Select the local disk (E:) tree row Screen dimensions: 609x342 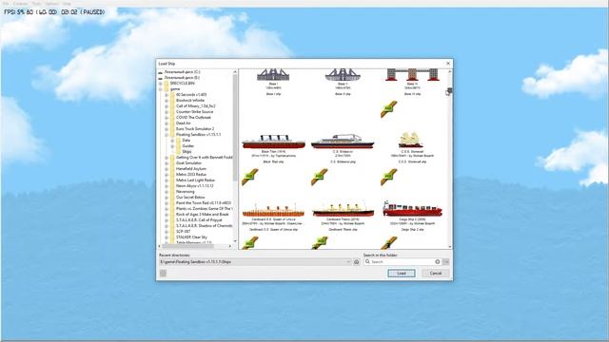tap(182, 78)
